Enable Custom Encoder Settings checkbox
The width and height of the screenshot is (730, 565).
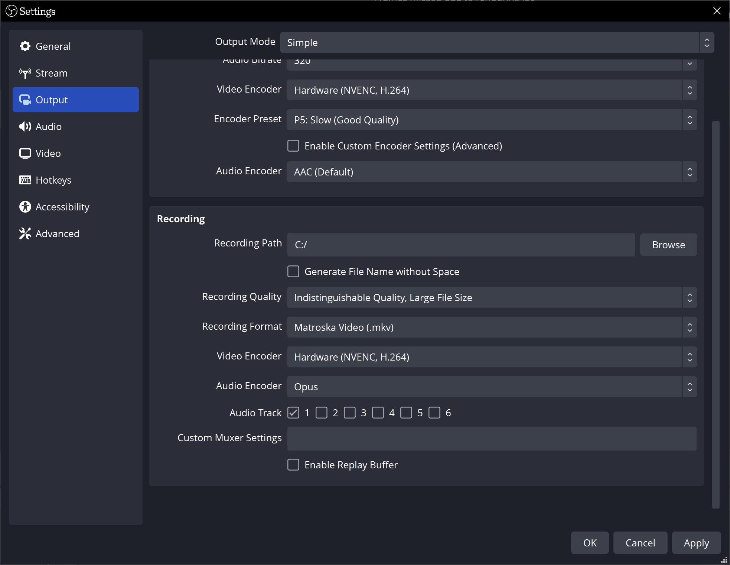tap(293, 146)
